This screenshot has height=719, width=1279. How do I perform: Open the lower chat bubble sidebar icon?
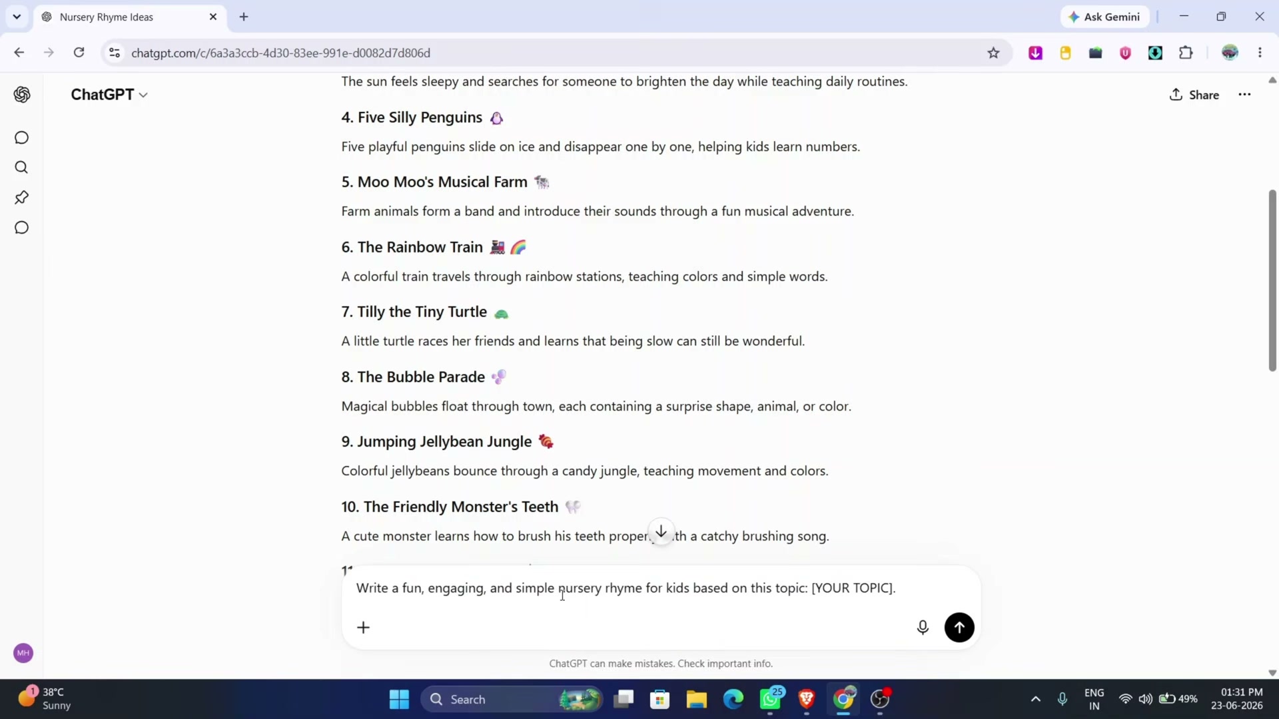point(21,228)
